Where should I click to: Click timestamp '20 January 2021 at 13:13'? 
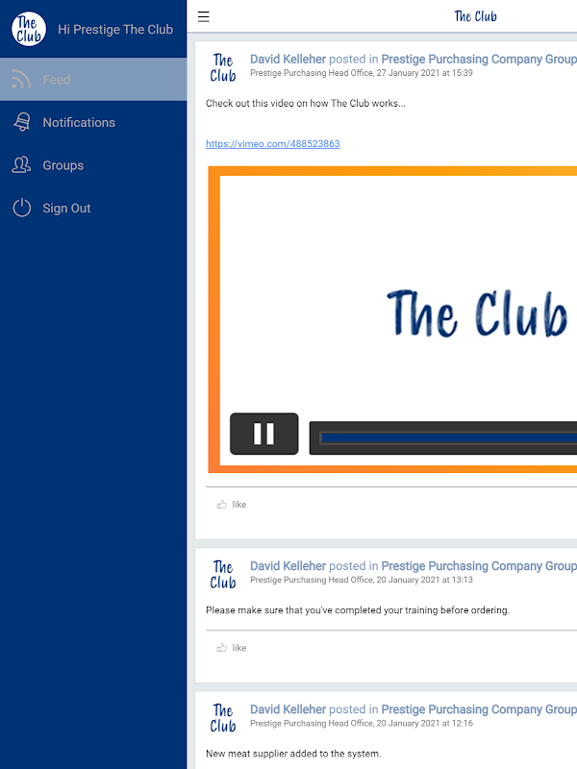pyautogui.click(x=424, y=580)
